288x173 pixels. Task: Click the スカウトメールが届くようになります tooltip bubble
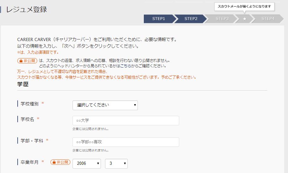tap(244, 7)
